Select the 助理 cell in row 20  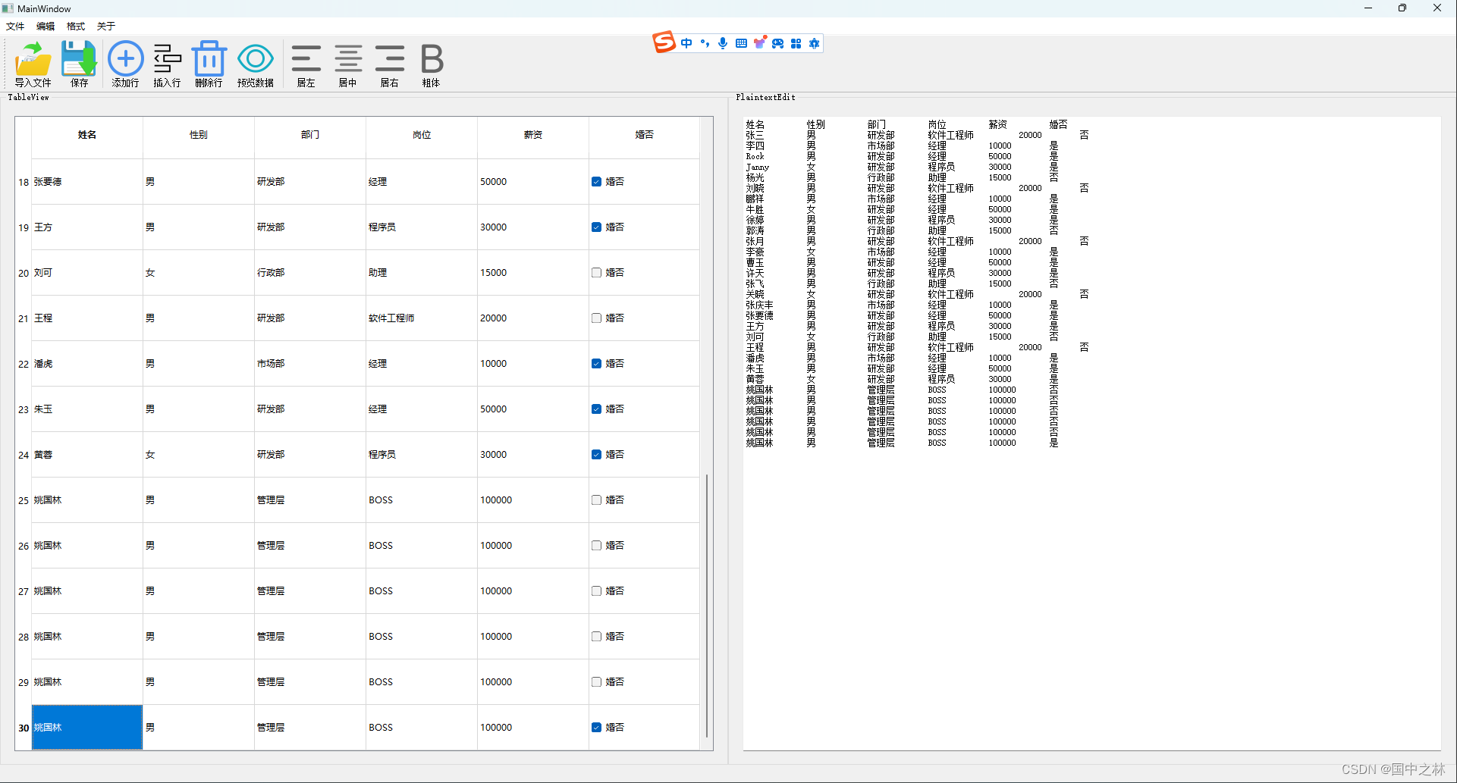click(x=422, y=273)
